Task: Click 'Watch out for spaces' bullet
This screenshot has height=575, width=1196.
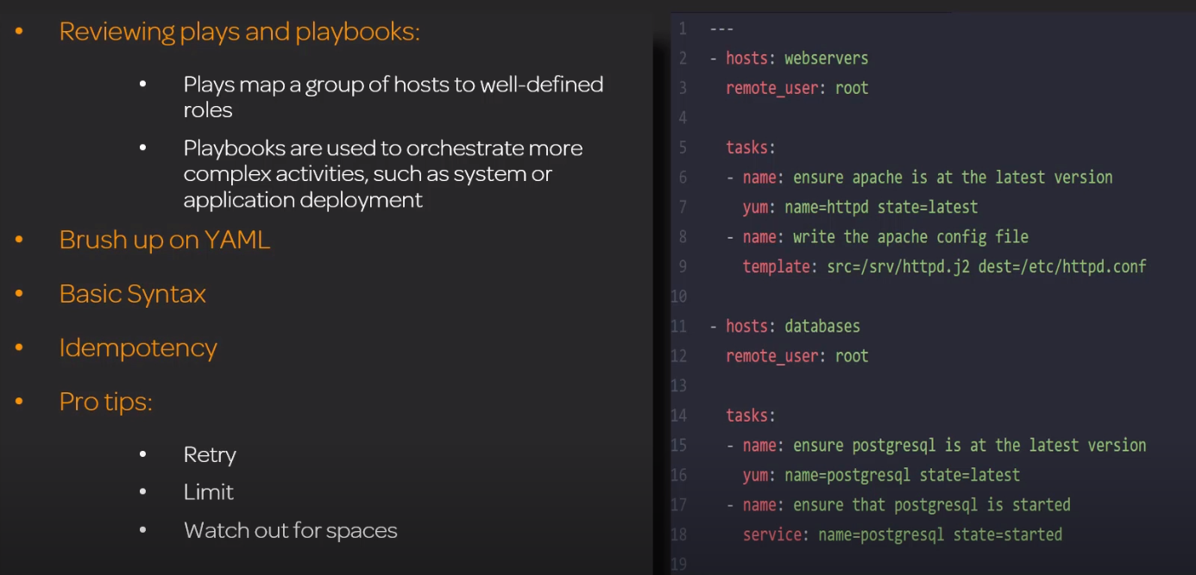Action: (290, 530)
